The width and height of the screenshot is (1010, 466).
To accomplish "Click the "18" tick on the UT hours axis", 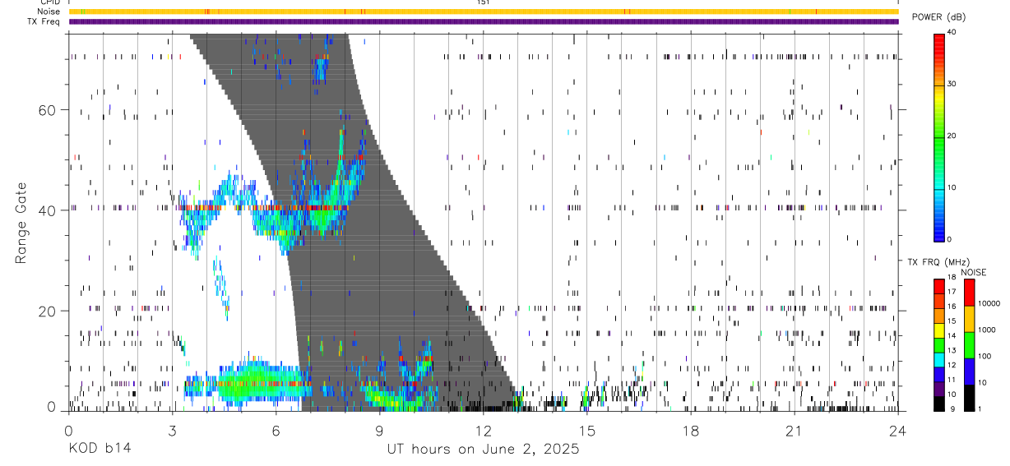I will [x=691, y=429].
